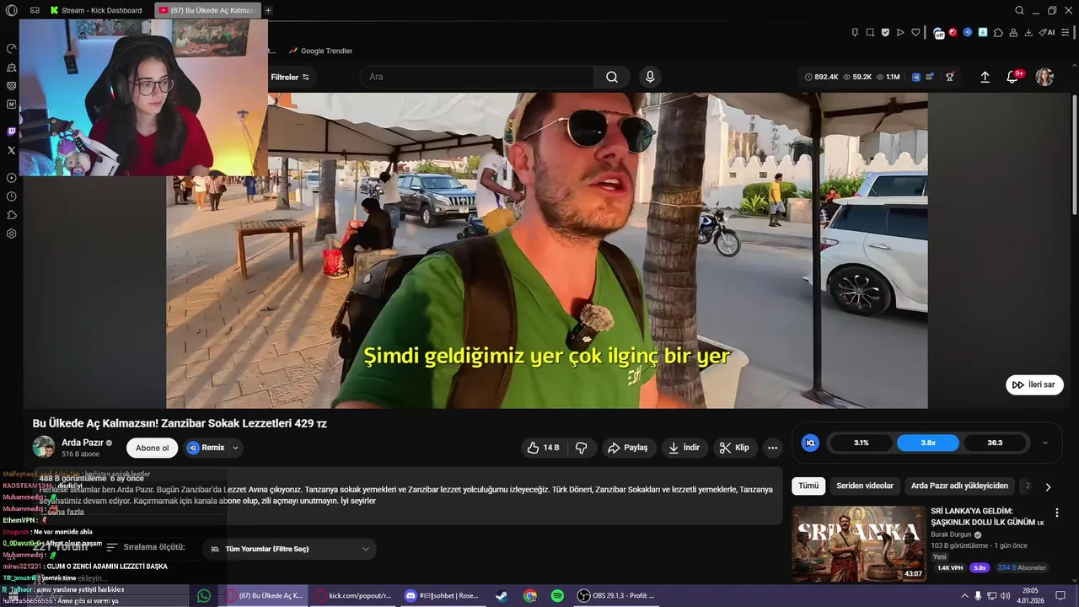Click the YouTube upload arrow icon

[985, 77]
